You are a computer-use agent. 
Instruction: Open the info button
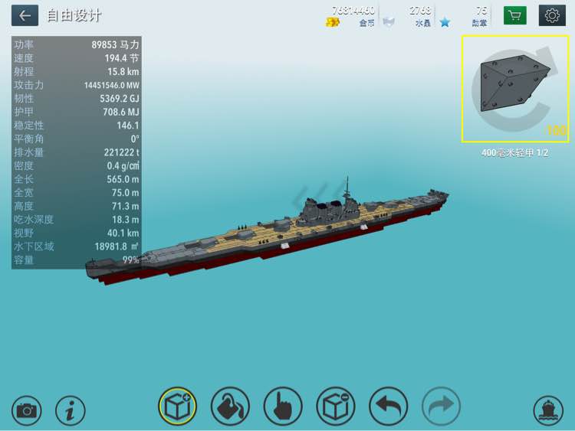[71, 410]
